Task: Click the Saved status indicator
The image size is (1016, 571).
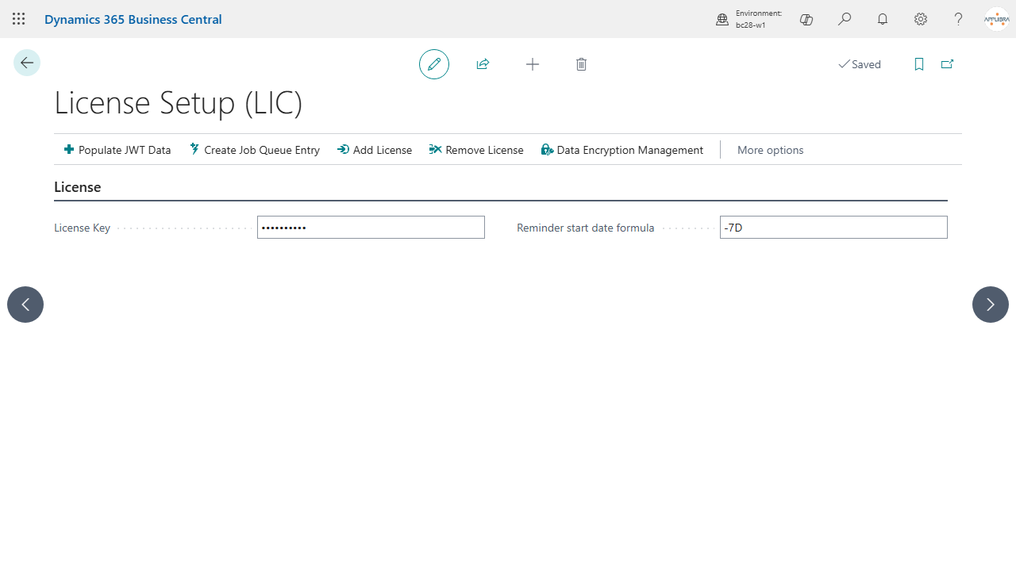Action: tap(860, 64)
